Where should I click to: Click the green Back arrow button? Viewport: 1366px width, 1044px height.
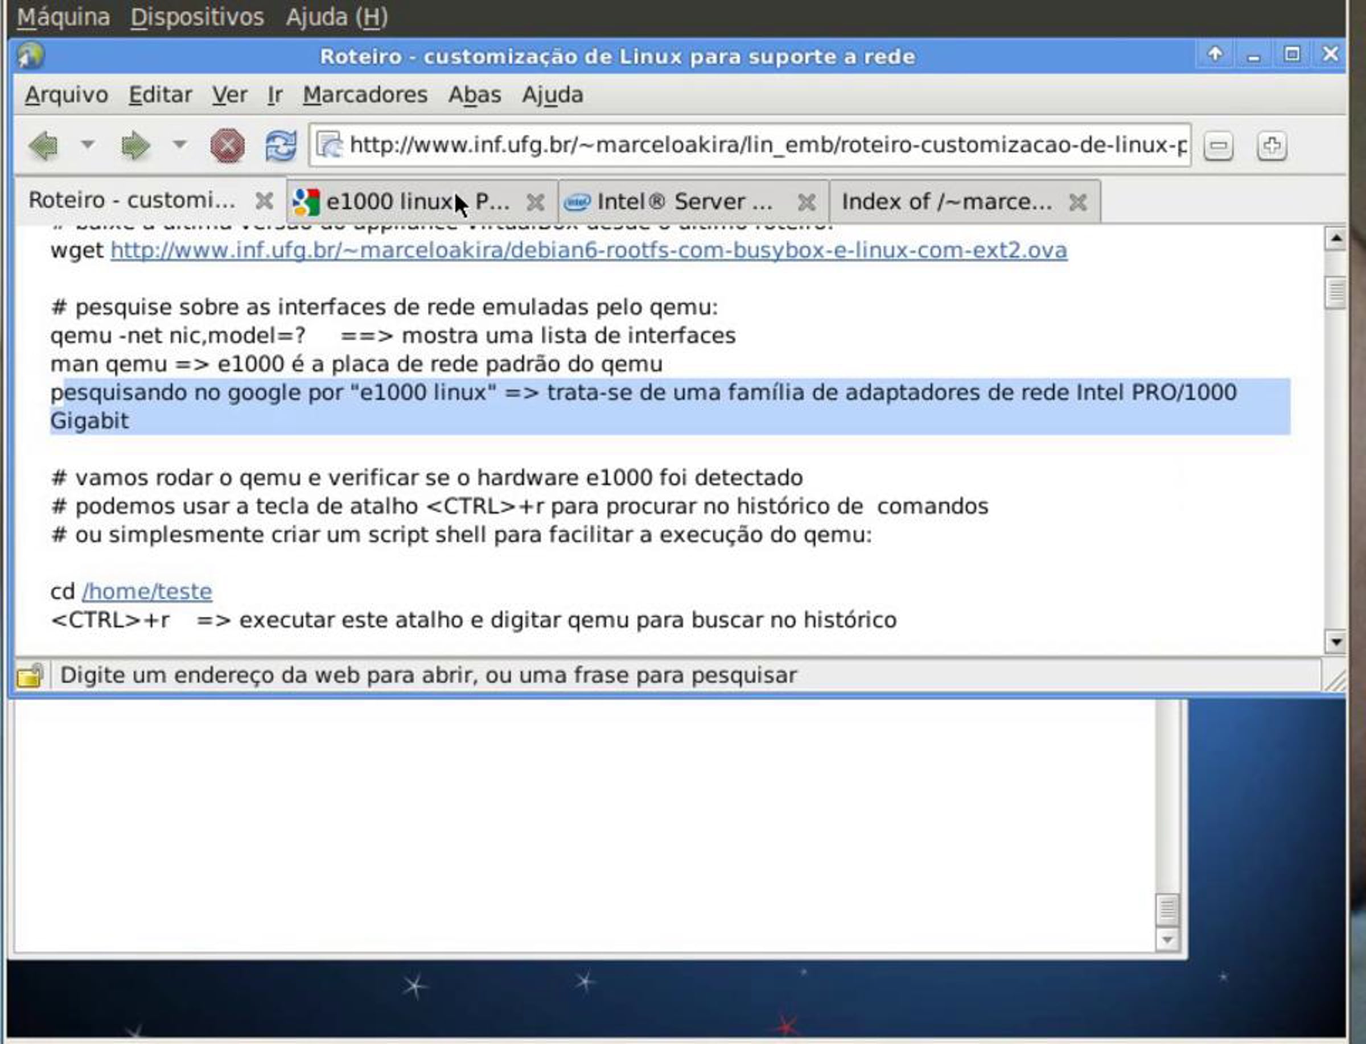coord(43,146)
